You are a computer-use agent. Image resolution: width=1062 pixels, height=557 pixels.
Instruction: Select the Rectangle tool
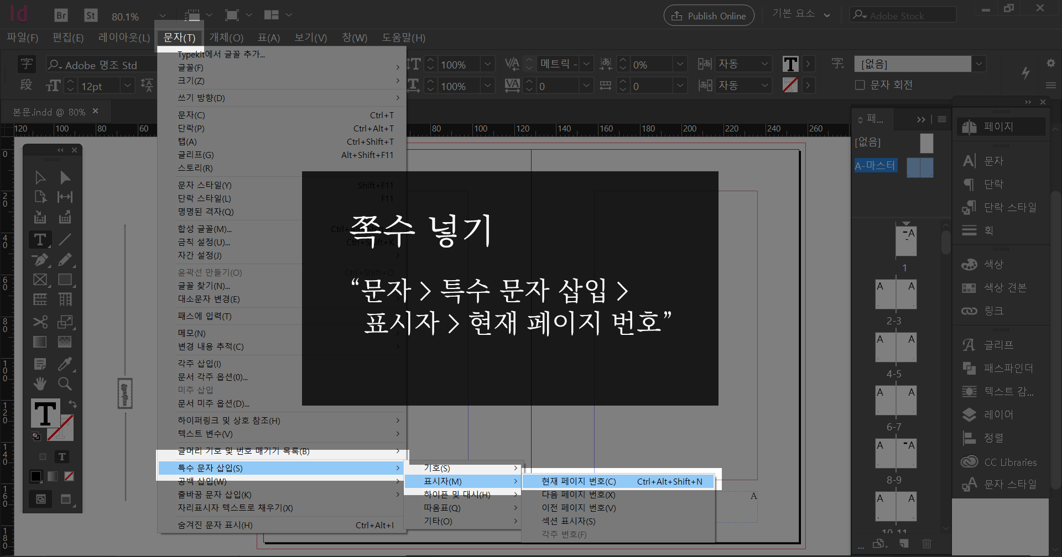pos(65,280)
